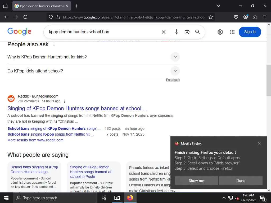This screenshot has width=271, height=203.
Task: Open Singing of KPop Demon Hunters songs banned result
Action: click(77, 108)
